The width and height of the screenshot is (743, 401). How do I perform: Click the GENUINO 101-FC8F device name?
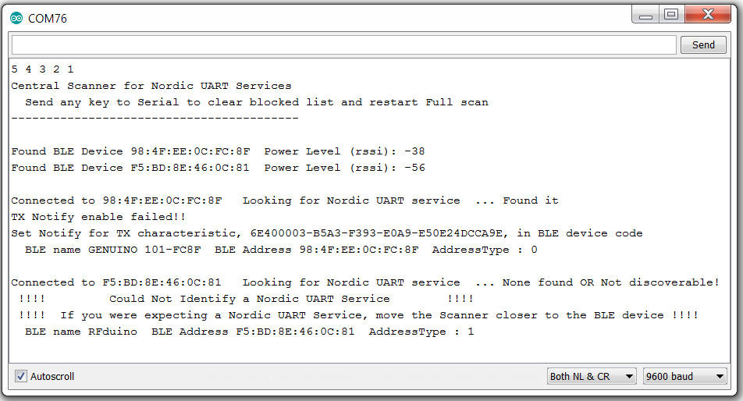pos(144,250)
